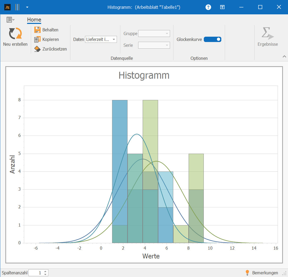Image resolution: width=288 pixels, height=277 pixels.
Task: Click the Behalten save icon
Action: 37,30
